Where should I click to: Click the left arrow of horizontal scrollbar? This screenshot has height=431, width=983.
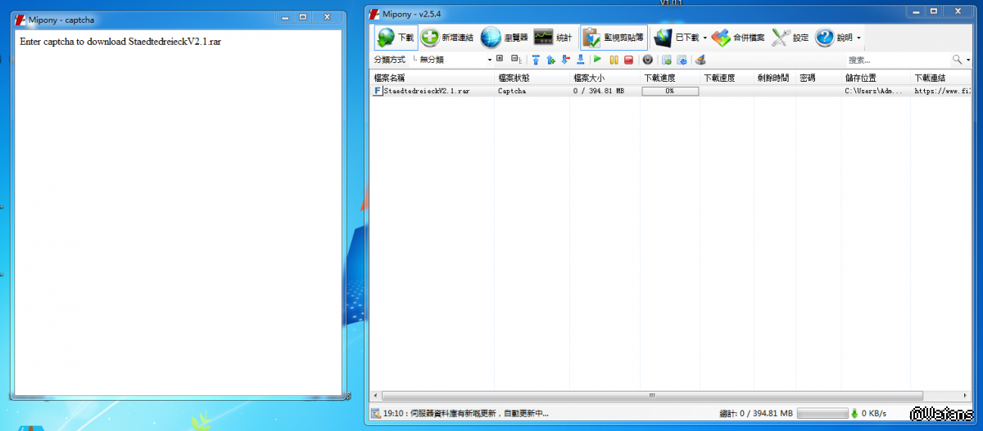[x=376, y=396]
